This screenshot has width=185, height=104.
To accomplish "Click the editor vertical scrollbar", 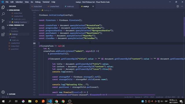I will pos(184,27).
